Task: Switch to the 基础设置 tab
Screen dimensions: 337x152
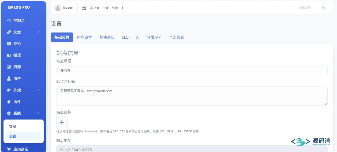Action: [x=62, y=37]
